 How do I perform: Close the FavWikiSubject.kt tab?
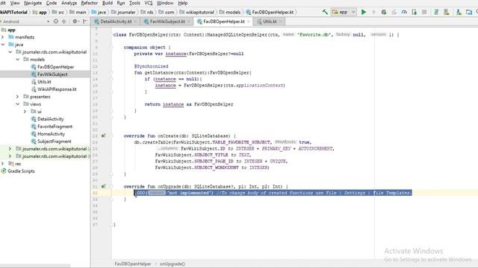(189, 22)
